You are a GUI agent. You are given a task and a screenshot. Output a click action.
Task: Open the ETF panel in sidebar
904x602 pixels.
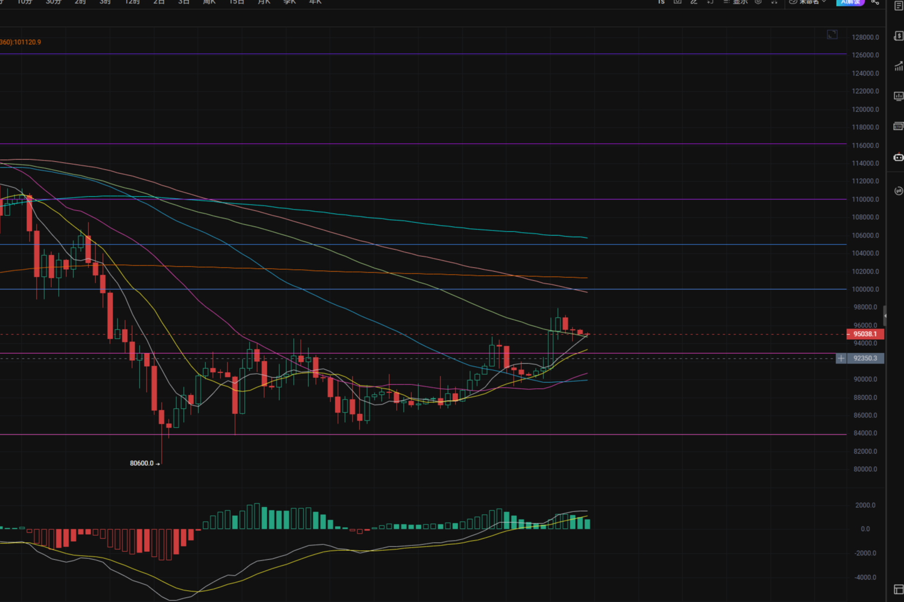898,127
